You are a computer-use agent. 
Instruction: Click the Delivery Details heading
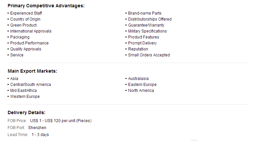point(26,112)
